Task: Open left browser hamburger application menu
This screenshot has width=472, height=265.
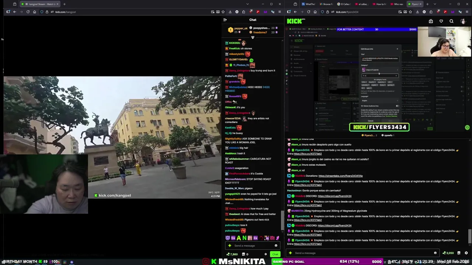Action: (279, 12)
